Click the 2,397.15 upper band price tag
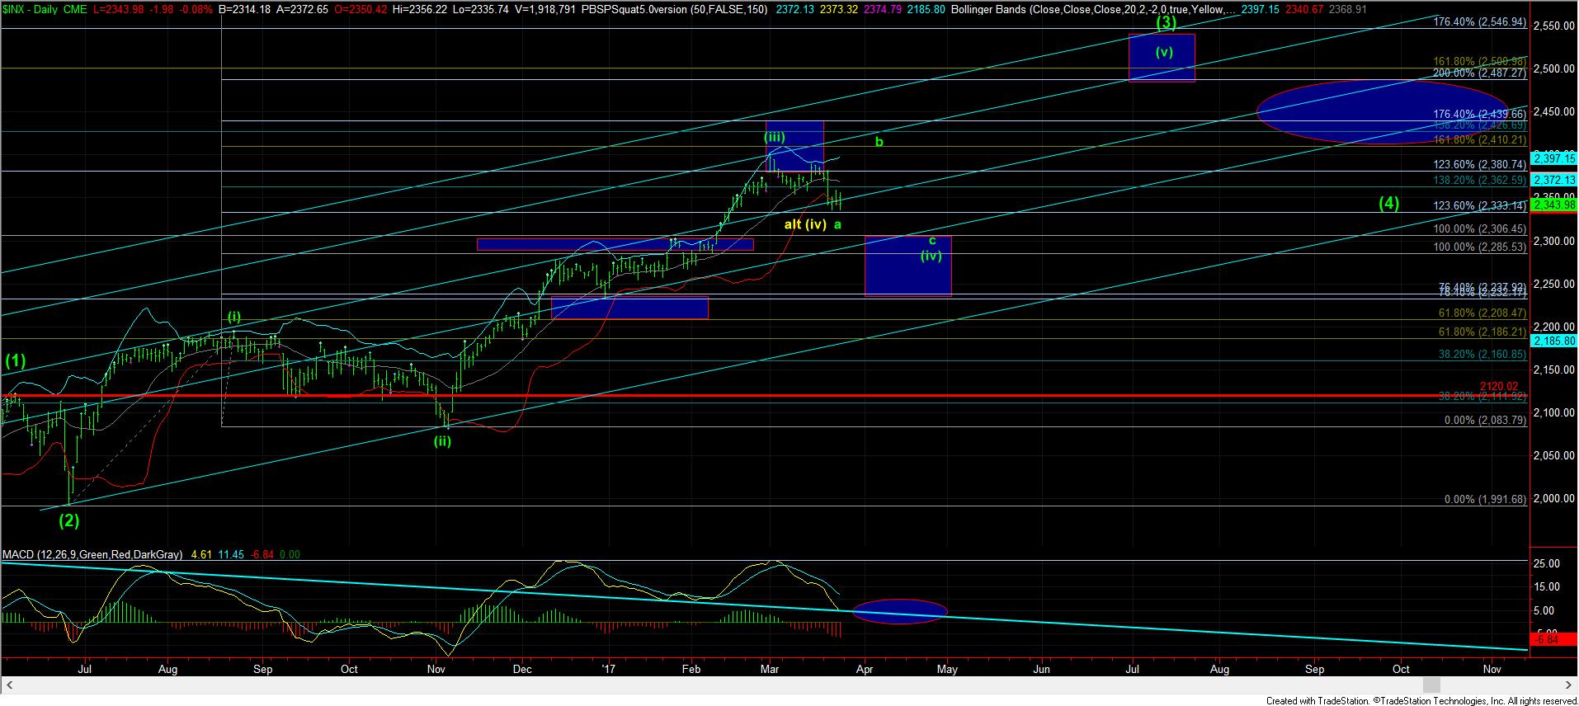The image size is (1579, 706). 1553,158
